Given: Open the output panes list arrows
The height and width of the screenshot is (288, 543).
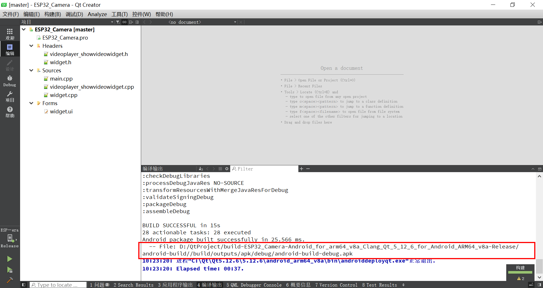Looking at the screenshot, I should coord(403,285).
